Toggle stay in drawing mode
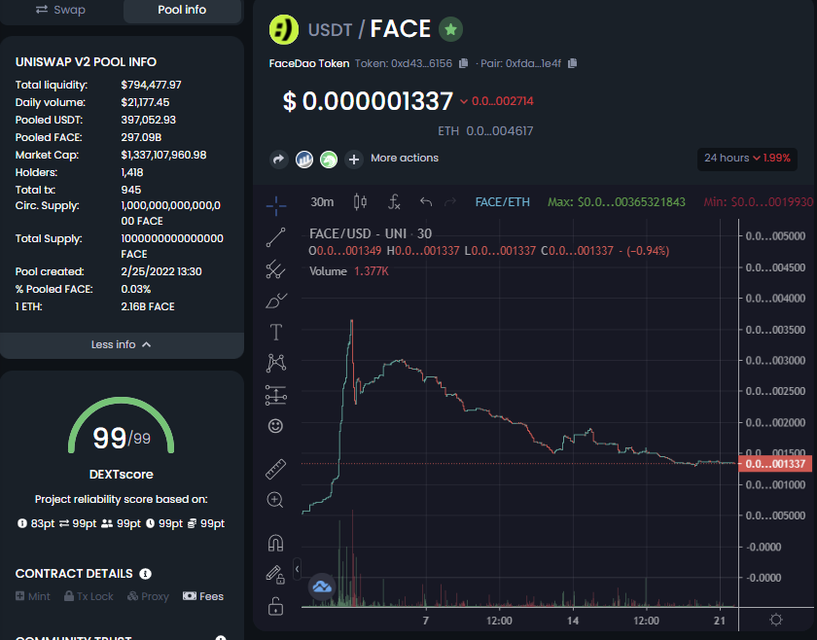The image size is (817, 640). coord(275,574)
